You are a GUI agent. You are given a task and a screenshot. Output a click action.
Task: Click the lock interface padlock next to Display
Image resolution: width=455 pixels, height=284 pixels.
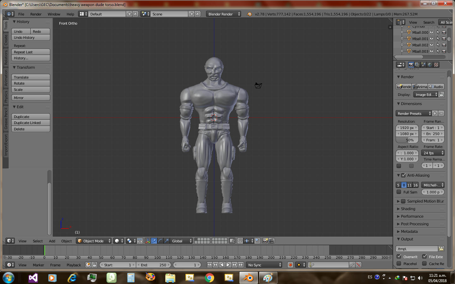(441, 94)
